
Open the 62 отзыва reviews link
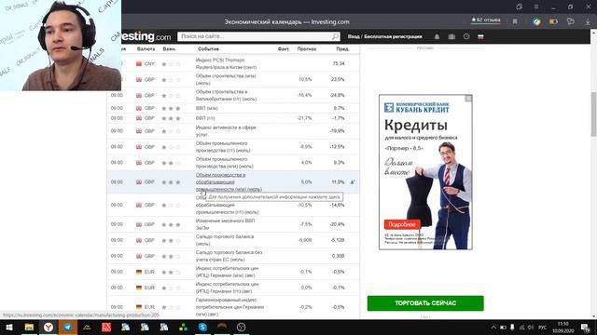click(x=485, y=20)
